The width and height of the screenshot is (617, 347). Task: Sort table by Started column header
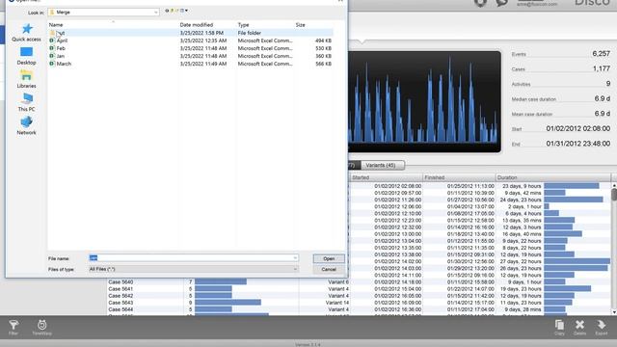tap(386, 177)
